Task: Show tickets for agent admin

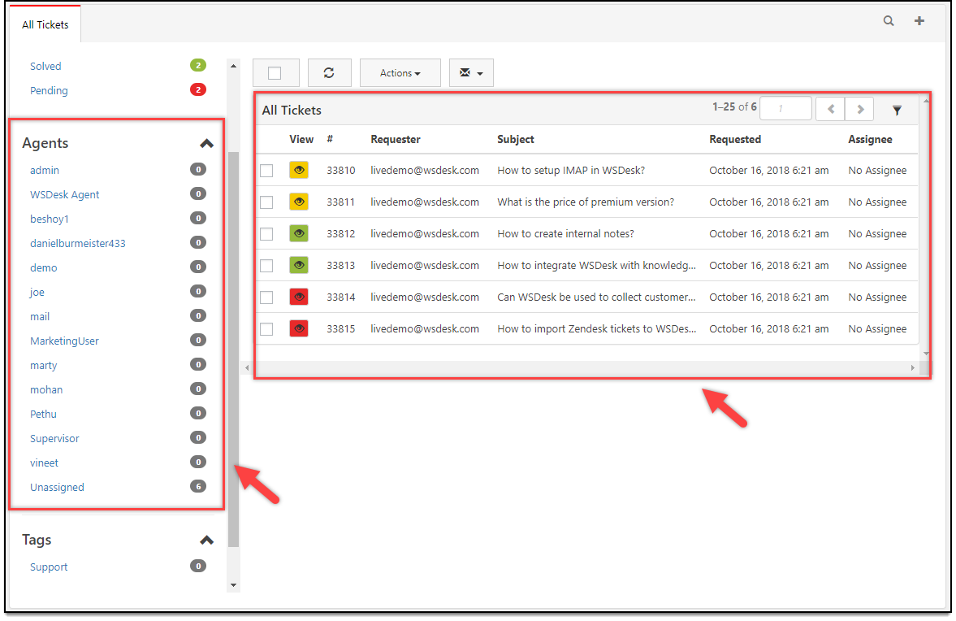Action: point(45,170)
